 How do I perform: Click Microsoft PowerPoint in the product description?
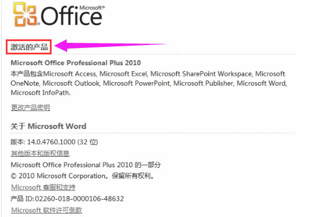[137, 83]
